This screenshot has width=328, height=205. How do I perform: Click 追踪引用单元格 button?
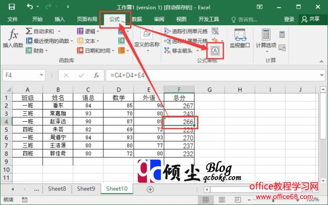click(186, 31)
